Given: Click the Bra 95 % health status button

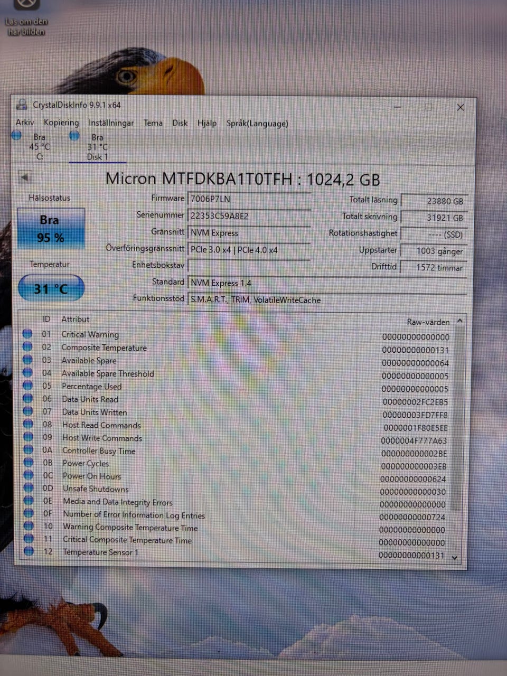Looking at the screenshot, I should tap(51, 228).
